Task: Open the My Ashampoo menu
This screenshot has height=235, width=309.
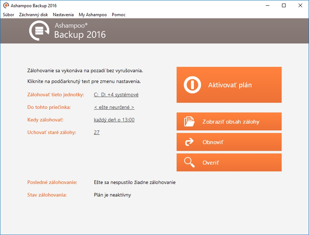Action: click(x=93, y=15)
